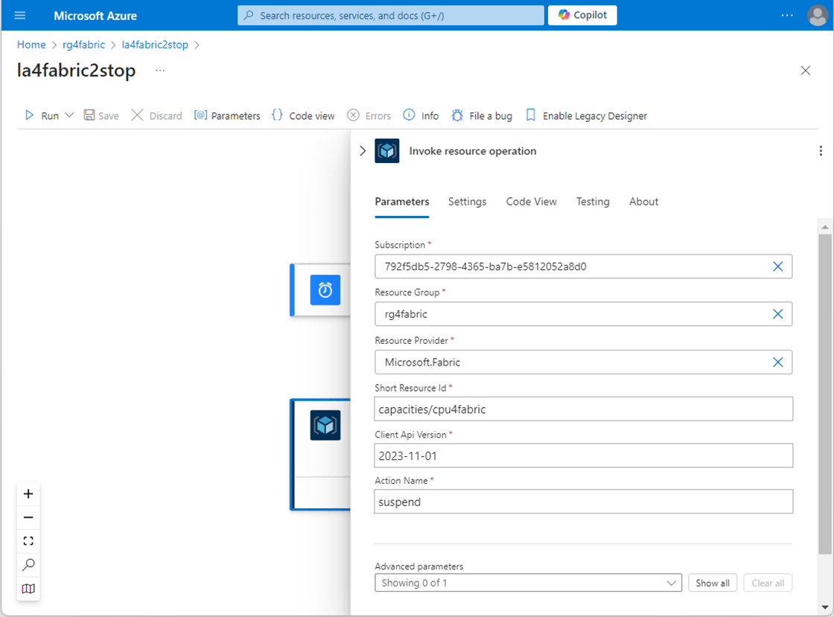Click the fit to screen icon
The width and height of the screenshot is (834, 617).
click(28, 541)
